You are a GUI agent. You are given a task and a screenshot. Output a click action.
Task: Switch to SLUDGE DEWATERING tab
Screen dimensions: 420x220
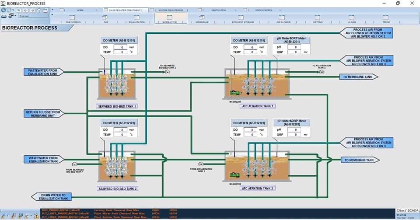tap(171, 10)
